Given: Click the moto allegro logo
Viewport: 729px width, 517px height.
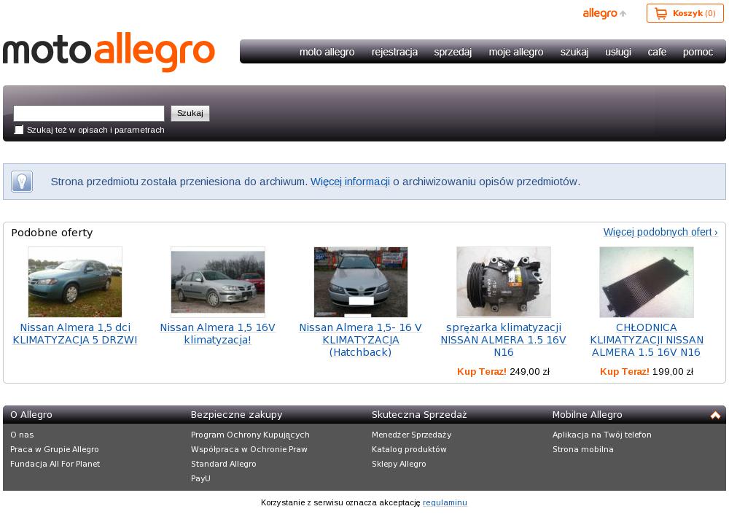Looking at the screenshot, I should coord(109,52).
